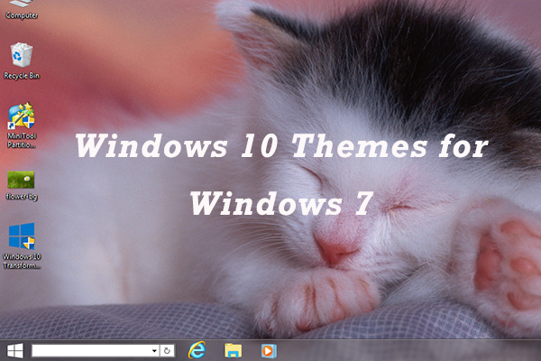
Task: Click the refresh button beside address bar
Action: point(168,351)
